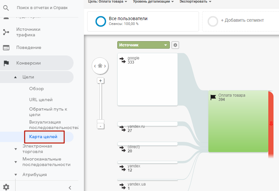Click the yandex.ru source node bar
This screenshot has width=279, height=191.
[147, 124]
